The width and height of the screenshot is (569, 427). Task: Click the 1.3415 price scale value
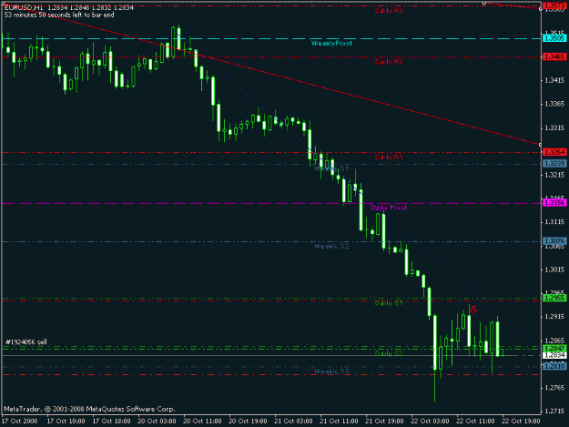(554, 80)
